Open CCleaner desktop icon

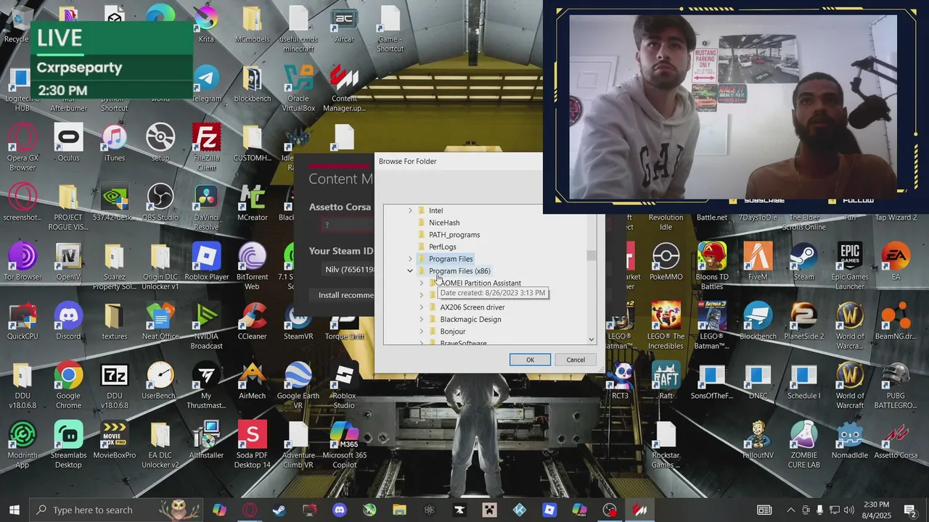253,321
